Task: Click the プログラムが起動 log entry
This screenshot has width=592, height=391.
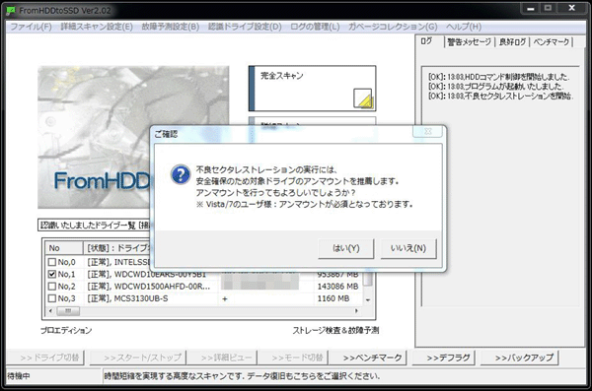Action: [x=496, y=87]
